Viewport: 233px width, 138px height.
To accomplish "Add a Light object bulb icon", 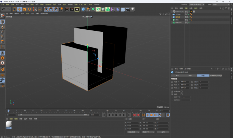I will point(133,9).
